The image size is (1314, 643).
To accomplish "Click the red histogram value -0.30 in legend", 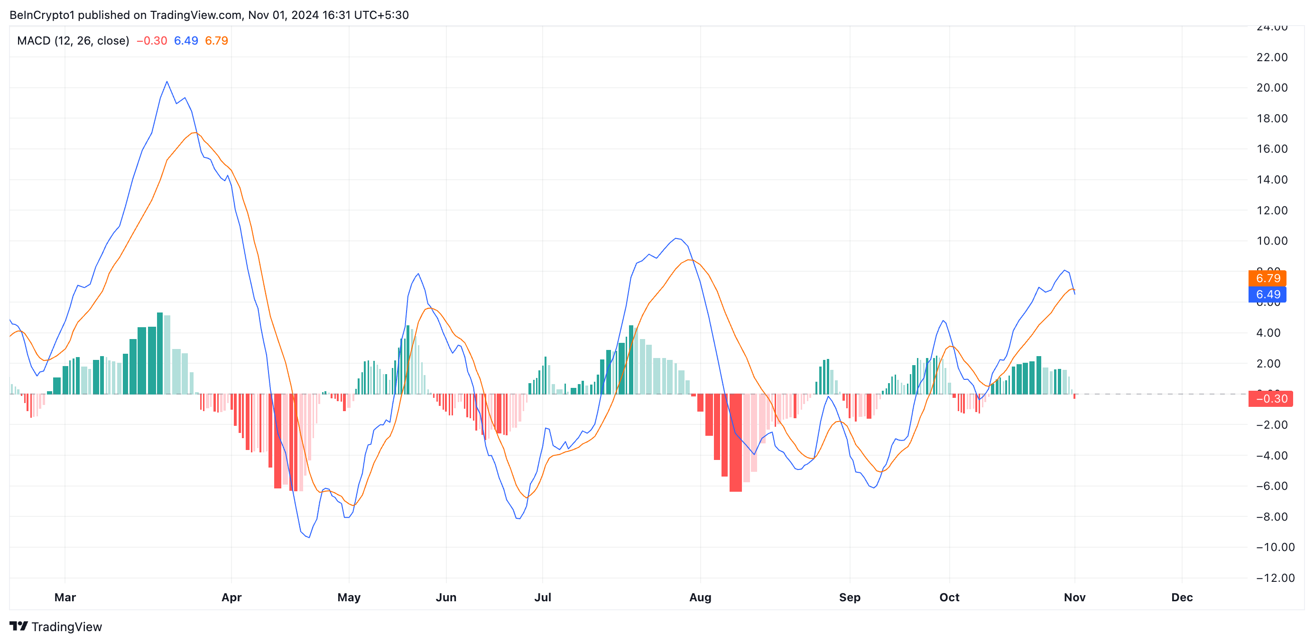I will point(151,41).
